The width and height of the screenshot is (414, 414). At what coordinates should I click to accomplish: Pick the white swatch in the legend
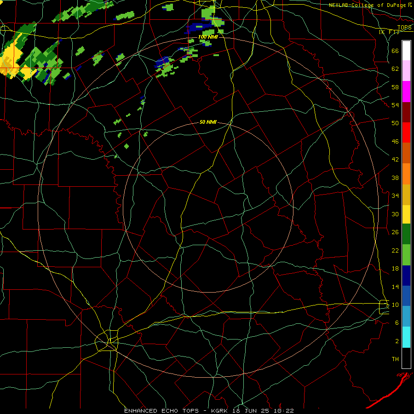pyautogui.click(x=406, y=51)
